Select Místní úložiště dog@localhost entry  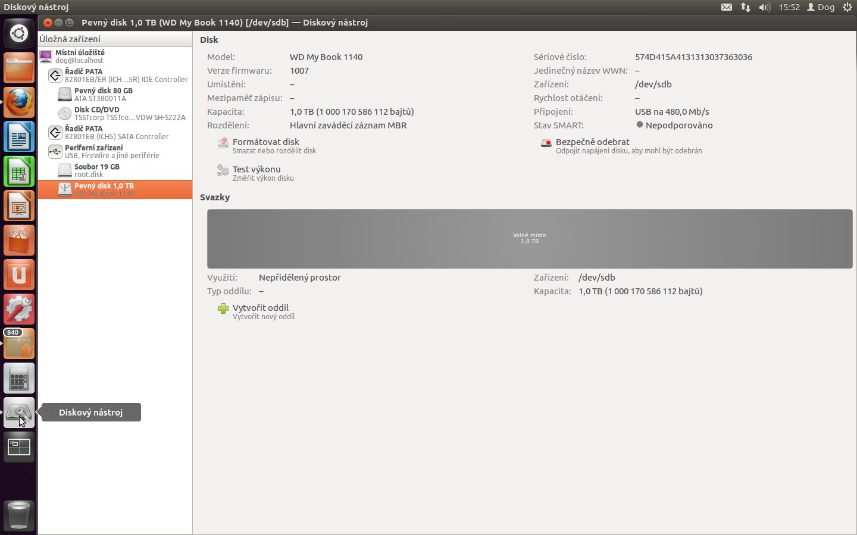click(x=115, y=56)
